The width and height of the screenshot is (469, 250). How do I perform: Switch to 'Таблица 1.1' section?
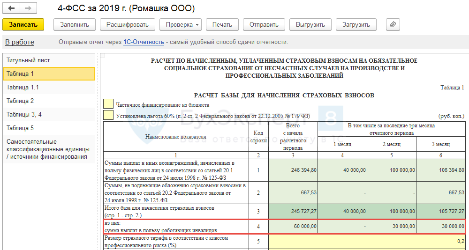pyautogui.click(x=23, y=87)
